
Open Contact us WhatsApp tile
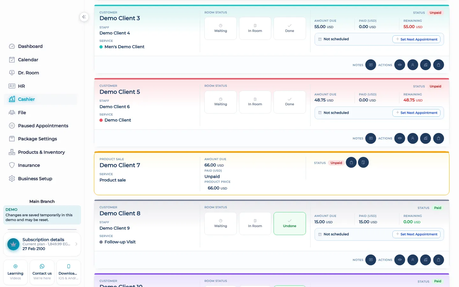coord(42,272)
